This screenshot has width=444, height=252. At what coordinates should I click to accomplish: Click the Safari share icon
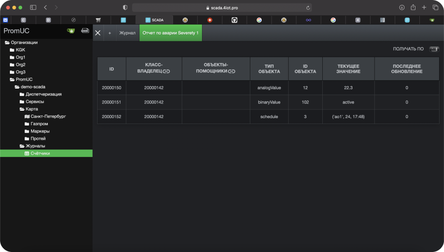pos(413,8)
